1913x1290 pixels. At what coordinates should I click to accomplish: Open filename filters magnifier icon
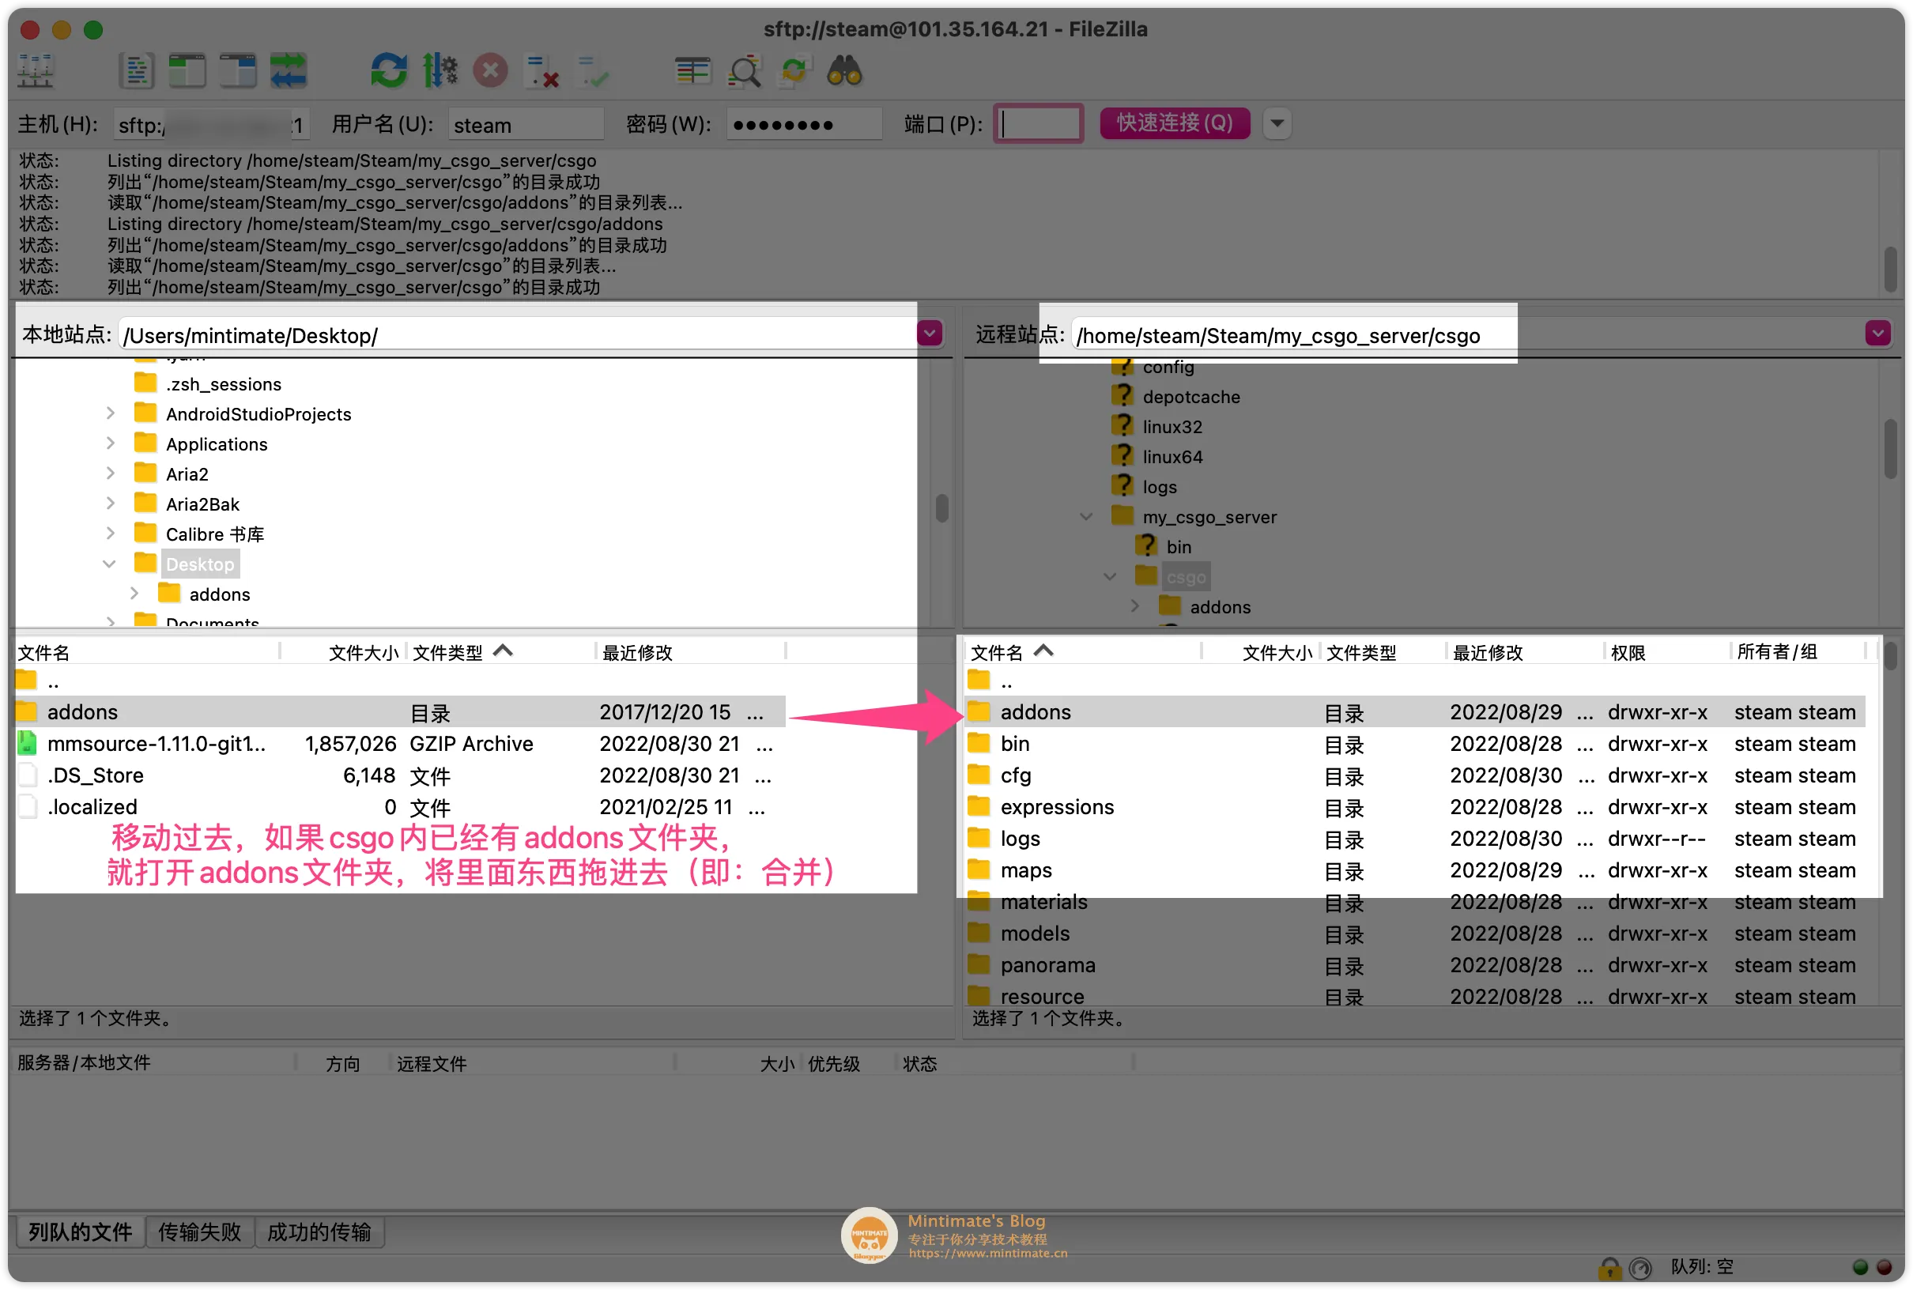click(x=744, y=72)
